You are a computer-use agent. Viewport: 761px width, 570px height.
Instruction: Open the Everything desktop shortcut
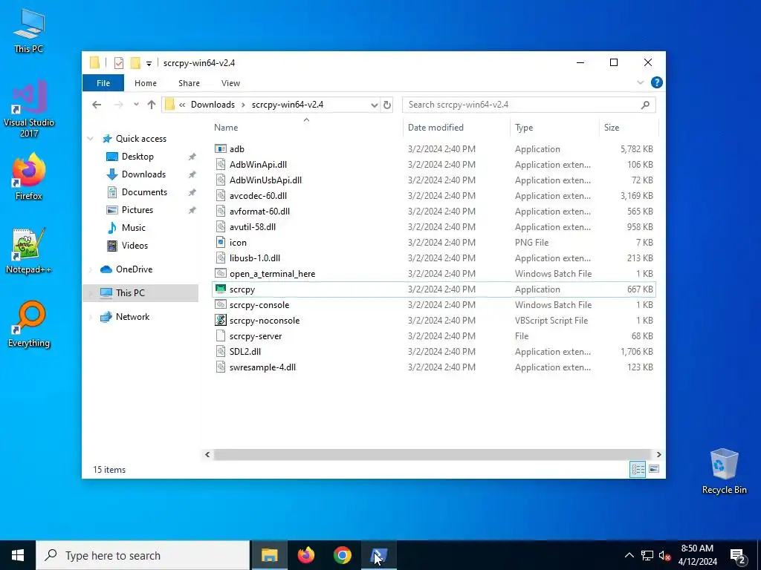click(x=29, y=324)
